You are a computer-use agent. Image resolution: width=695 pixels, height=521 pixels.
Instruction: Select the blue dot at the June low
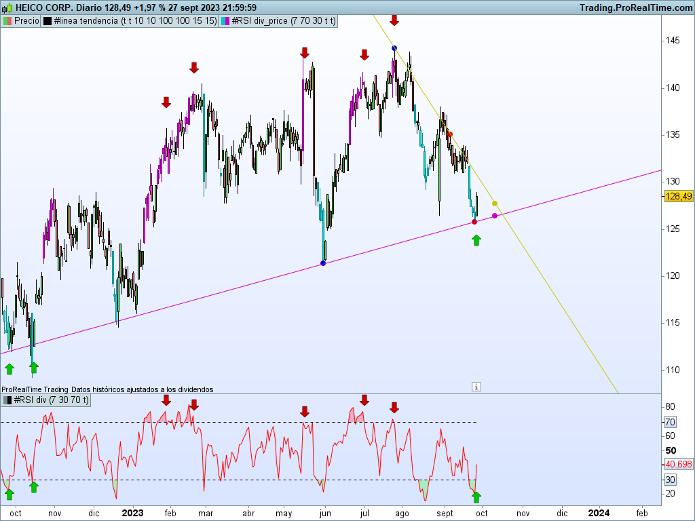tap(322, 263)
